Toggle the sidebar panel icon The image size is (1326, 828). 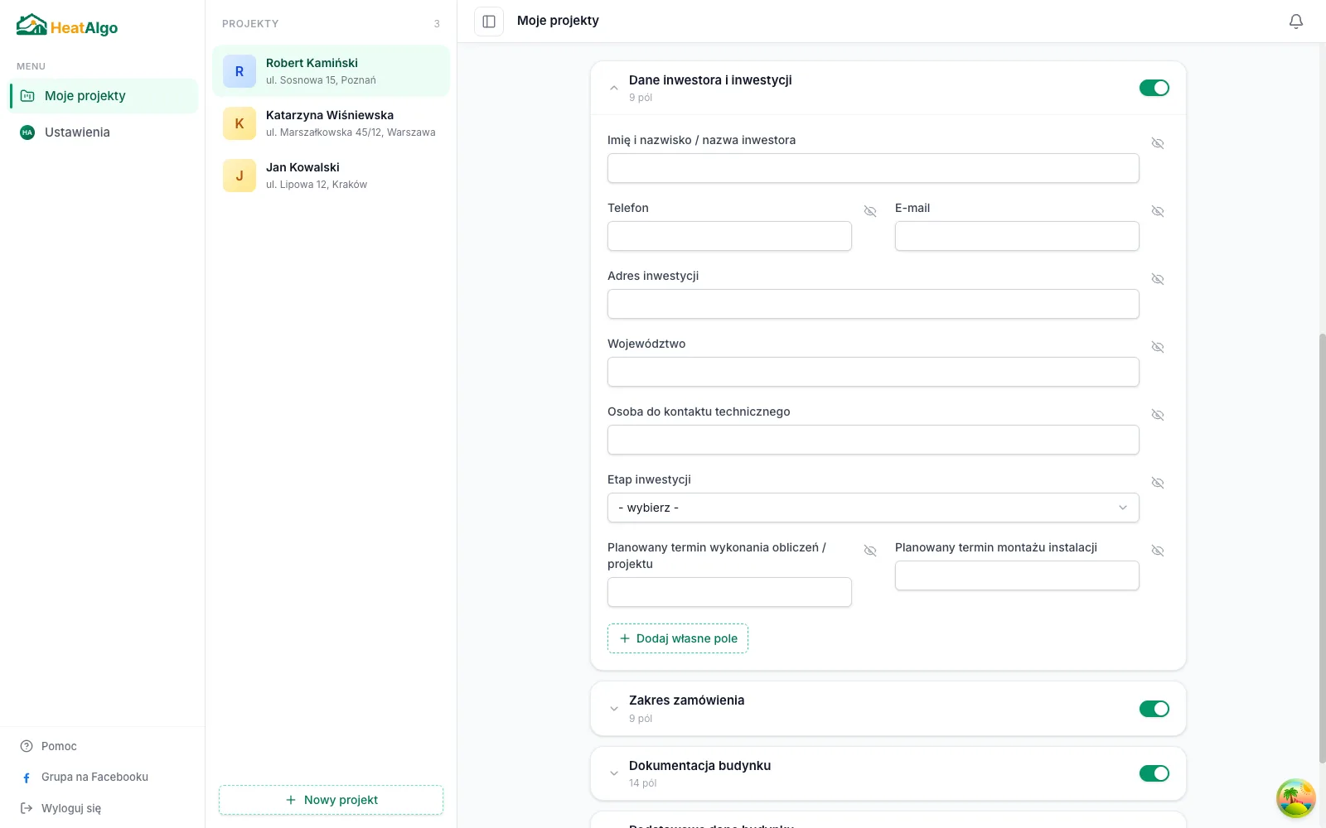tap(489, 22)
